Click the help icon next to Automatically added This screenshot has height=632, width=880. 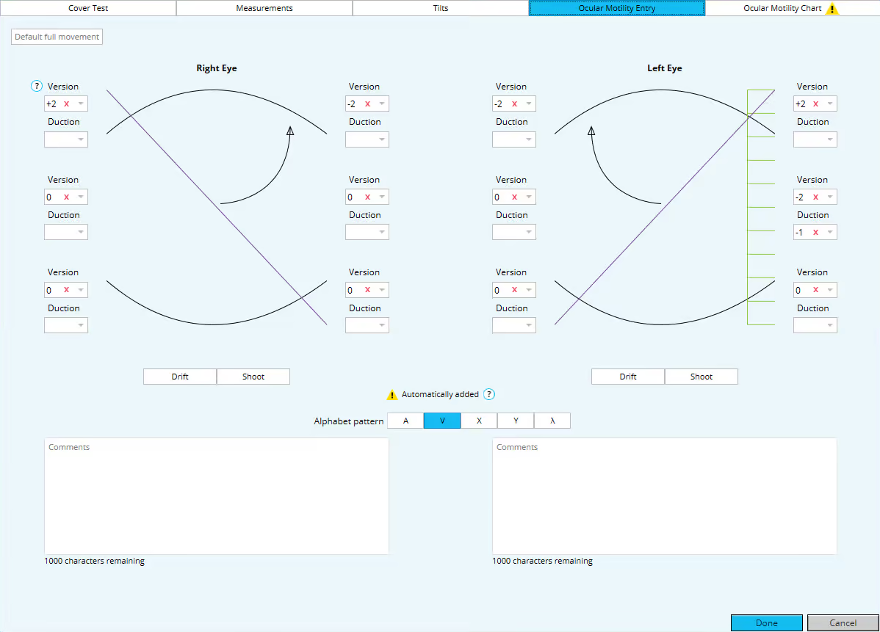(489, 395)
